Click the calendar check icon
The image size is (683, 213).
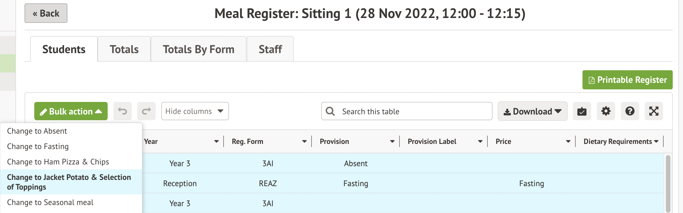point(582,111)
